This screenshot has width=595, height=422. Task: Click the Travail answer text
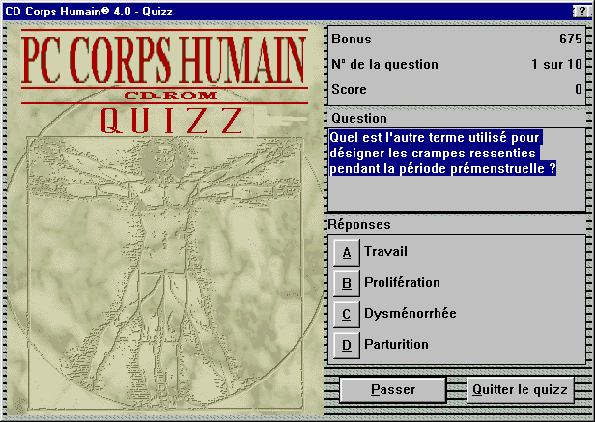(x=385, y=252)
